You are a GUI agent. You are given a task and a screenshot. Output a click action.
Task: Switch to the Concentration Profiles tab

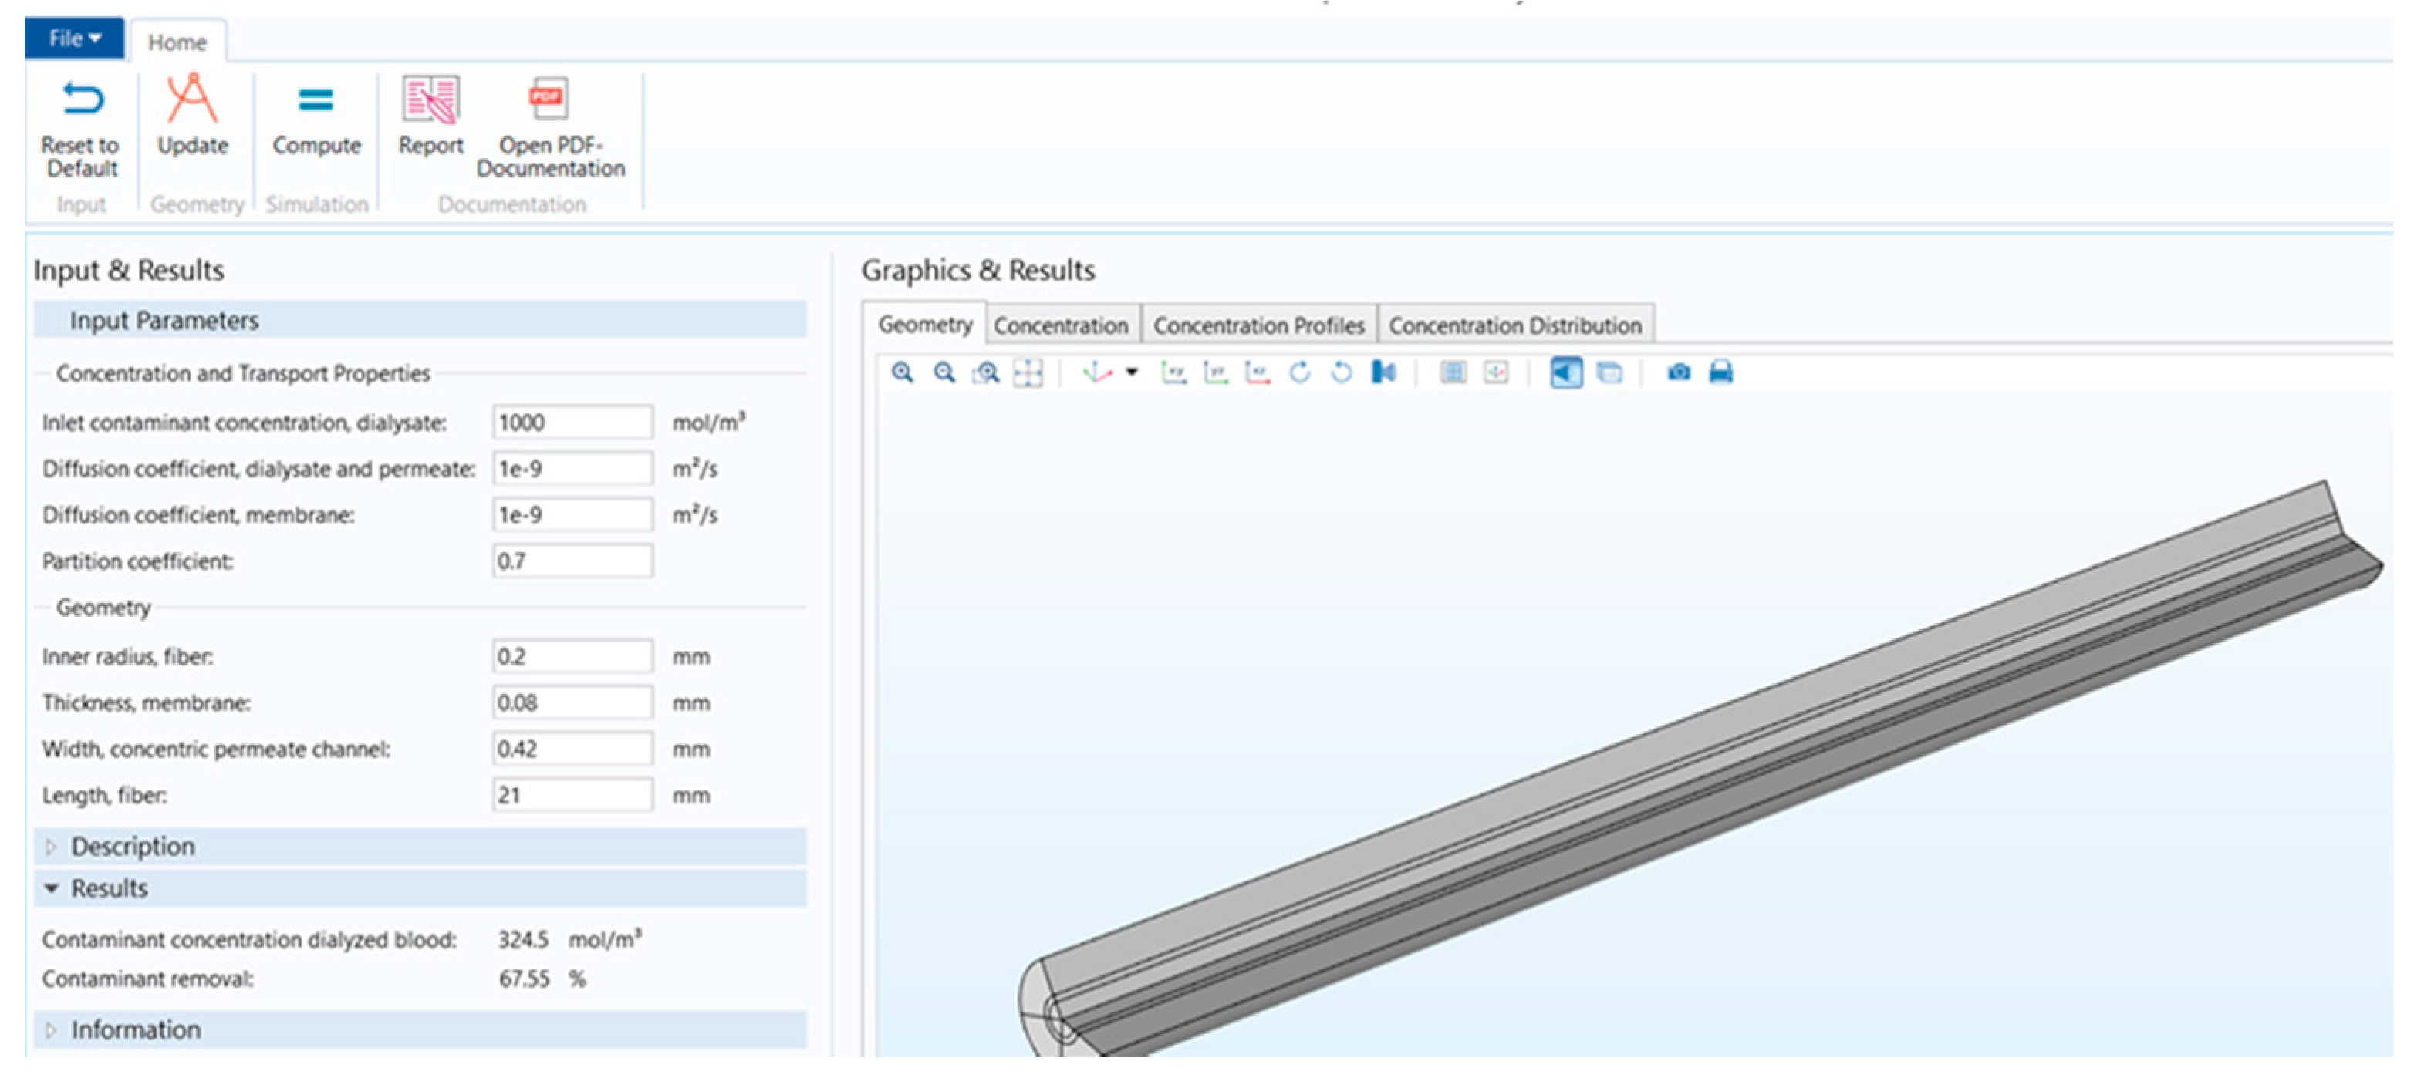[x=1258, y=326]
